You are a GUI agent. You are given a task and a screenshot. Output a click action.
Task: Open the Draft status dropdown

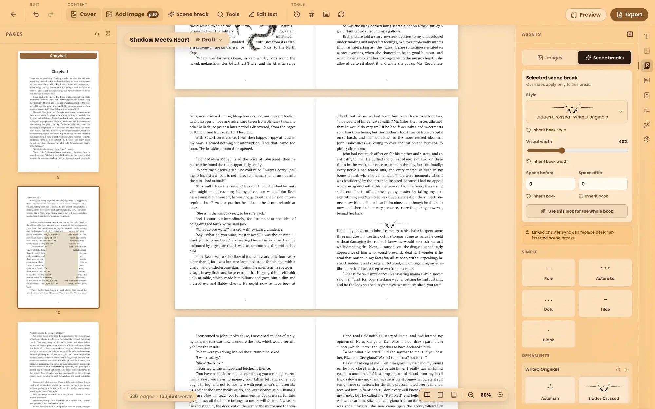pos(209,40)
